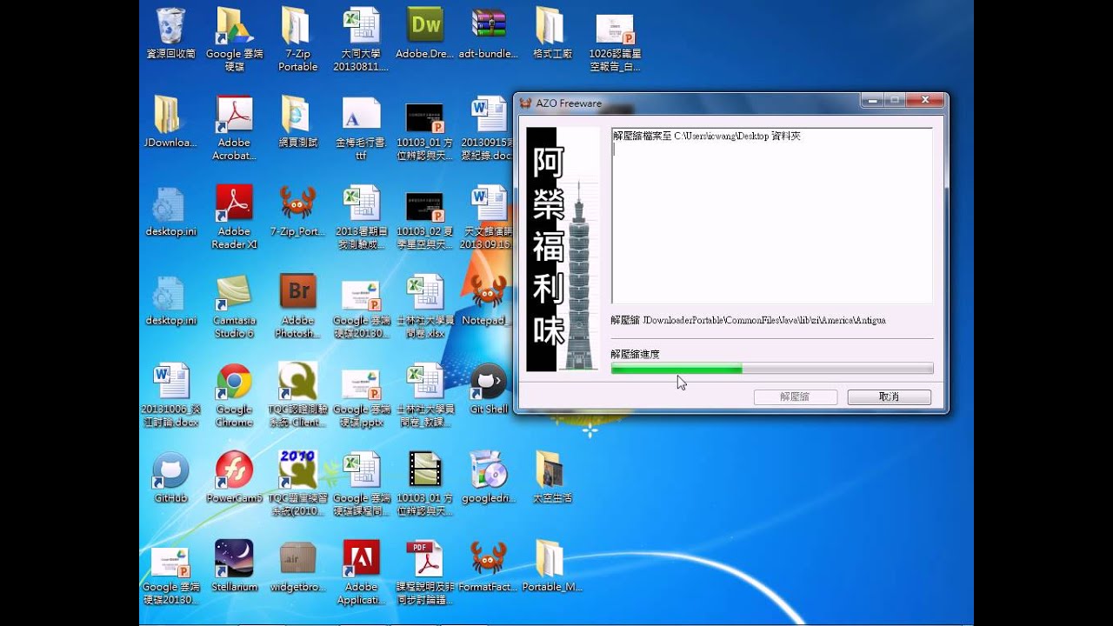Close the AZO Freeware window
Viewport: 1113px width, 626px height.
(927, 101)
